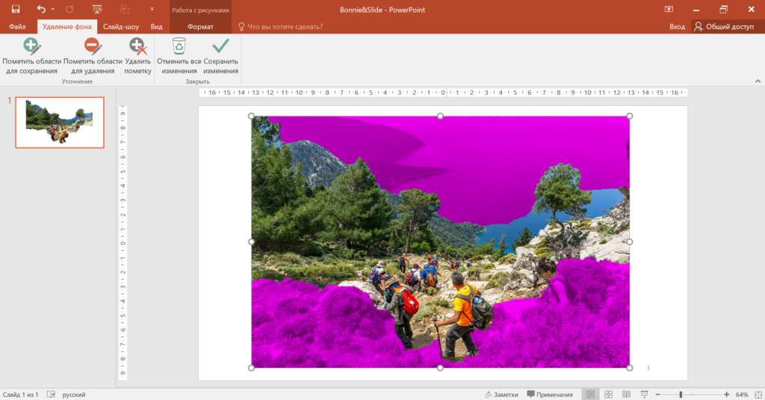This screenshot has width=765, height=400.
Task: Start Slide Show from status bar
Action: (645, 395)
